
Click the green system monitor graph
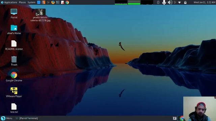click(x=134, y=2)
